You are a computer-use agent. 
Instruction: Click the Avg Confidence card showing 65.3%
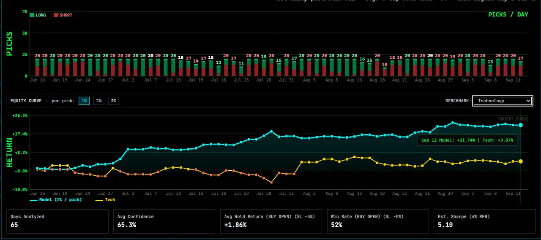(x=164, y=221)
